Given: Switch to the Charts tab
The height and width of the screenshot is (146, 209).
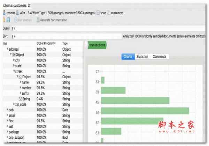Looking at the screenshot, I should (x=128, y=57).
